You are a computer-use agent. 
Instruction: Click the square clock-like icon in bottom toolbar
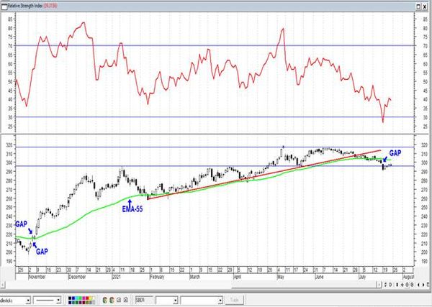click(x=119, y=300)
